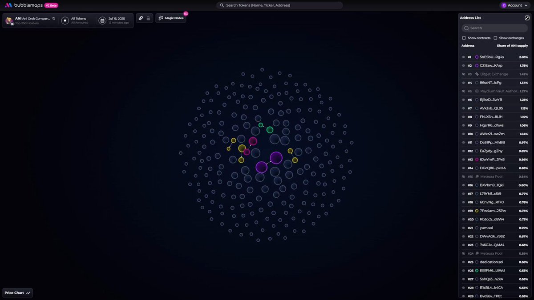The width and height of the screenshot is (534, 300).
Task: Copy the ANI token address
Action: click(x=54, y=19)
